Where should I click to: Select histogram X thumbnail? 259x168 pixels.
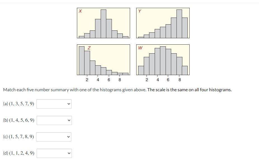(x=103, y=23)
